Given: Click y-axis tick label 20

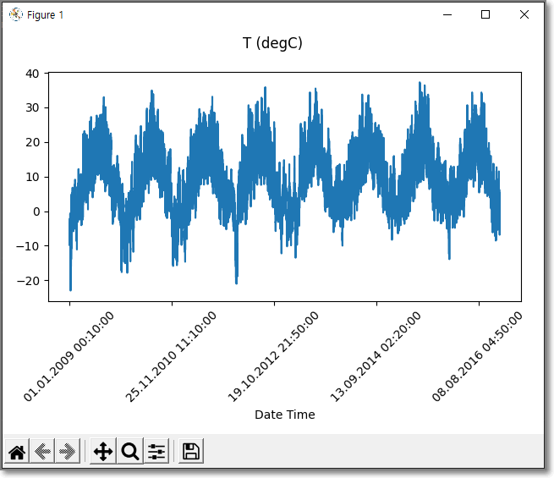Looking at the screenshot, I should [32, 142].
